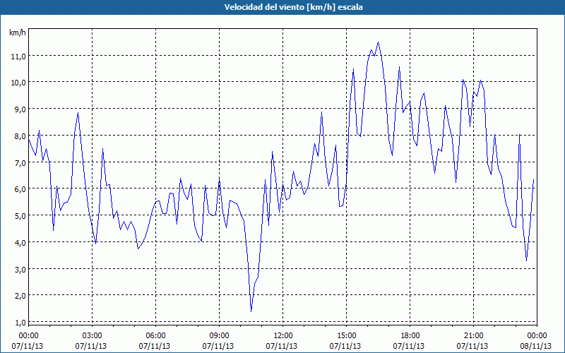565x353 pixels.
Task: Select the '21:00' time label
Action: tap(473, 335)
